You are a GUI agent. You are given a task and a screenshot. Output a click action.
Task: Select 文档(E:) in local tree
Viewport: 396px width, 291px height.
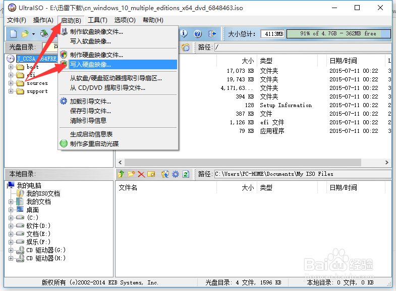38,234
